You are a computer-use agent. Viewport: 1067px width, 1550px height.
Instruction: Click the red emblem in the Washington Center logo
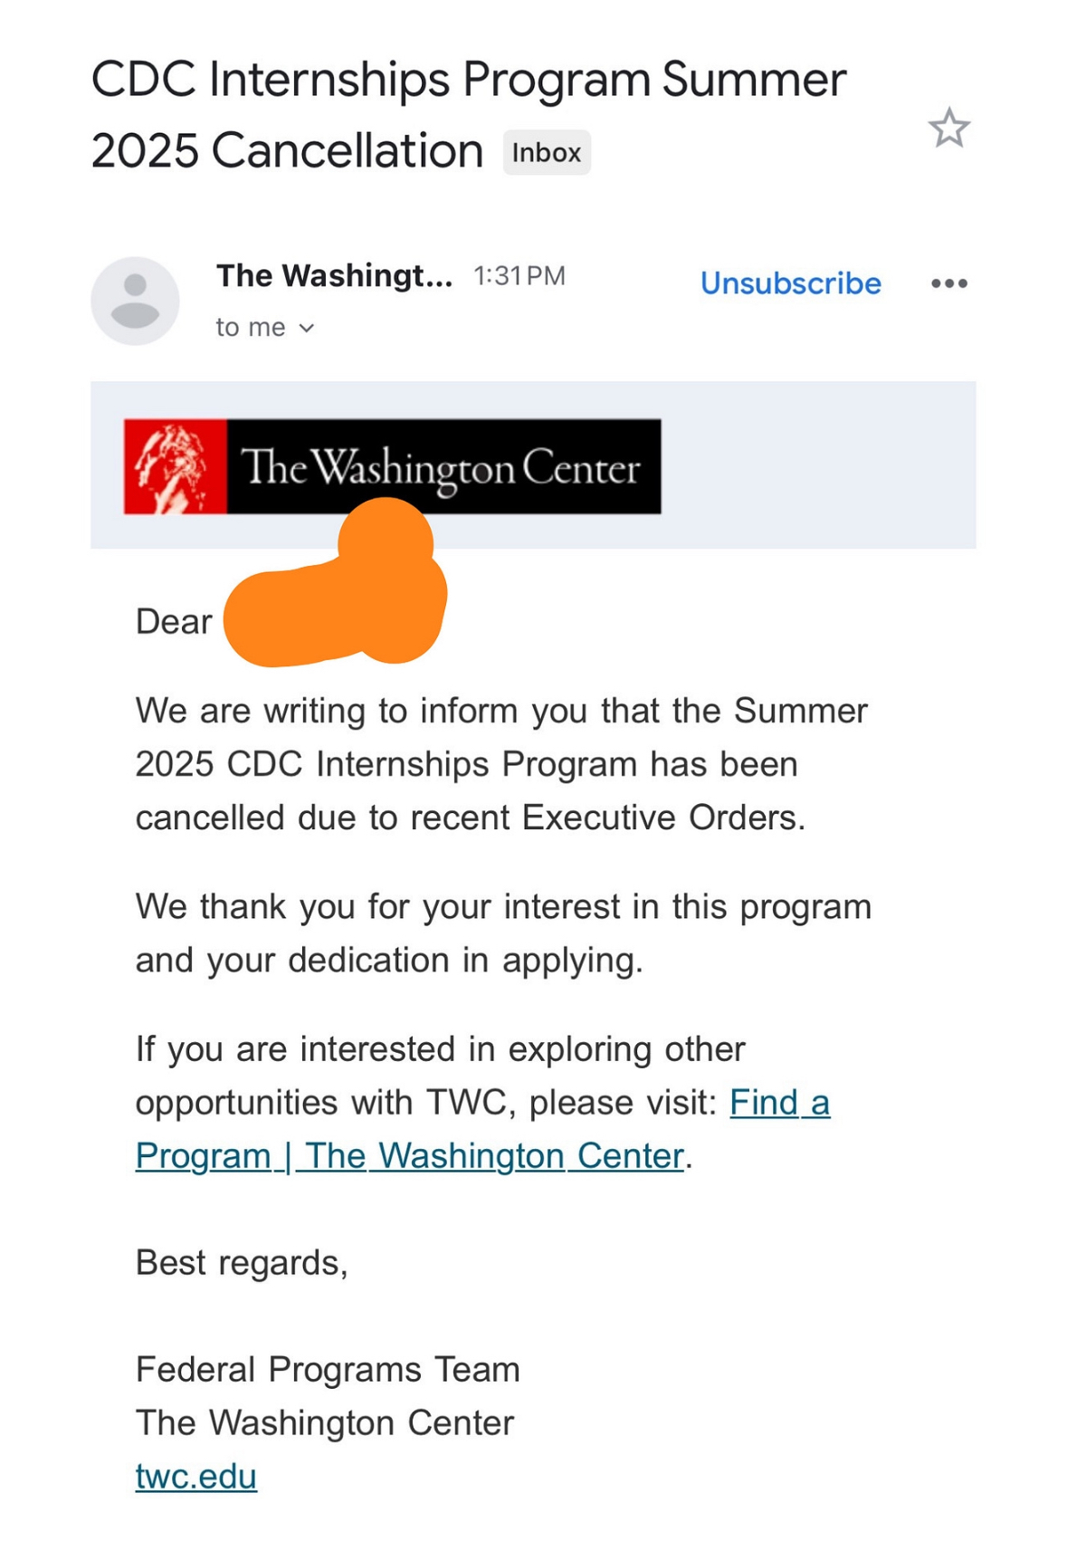(x=176, y=466)
